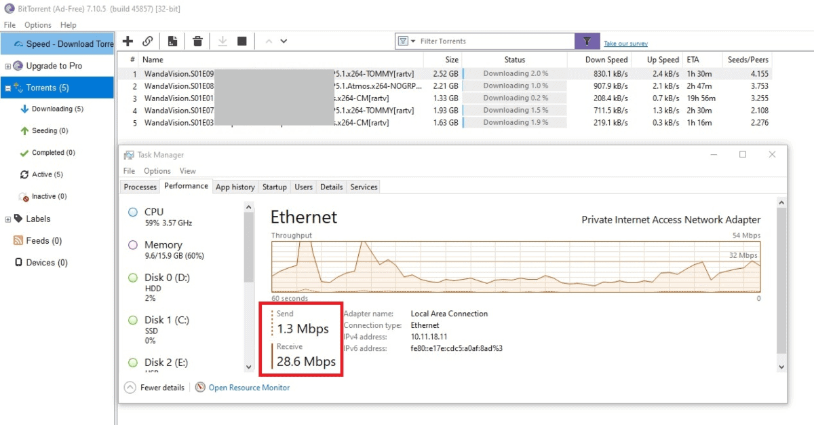Click the Stop Torrent square icon
Screen dimensions: 814x425
242,41
